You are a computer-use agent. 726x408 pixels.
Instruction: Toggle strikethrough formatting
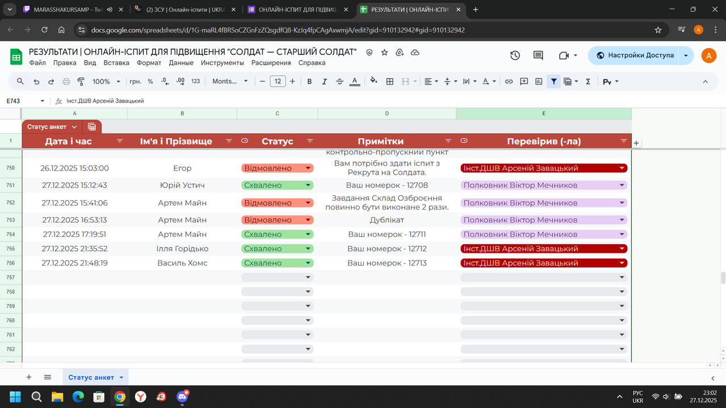tap(340, 82)
